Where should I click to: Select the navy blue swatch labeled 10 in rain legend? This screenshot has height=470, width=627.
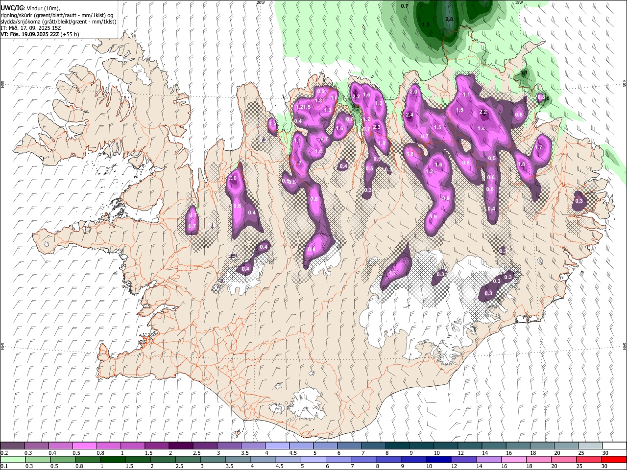coord(438,459)
